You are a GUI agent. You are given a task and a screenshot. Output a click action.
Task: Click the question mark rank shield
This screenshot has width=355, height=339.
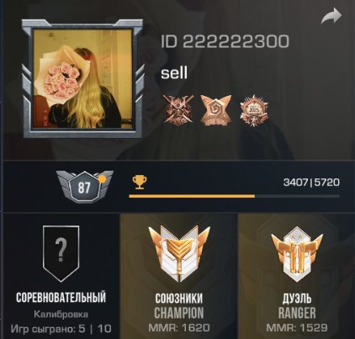pos(61,254)
